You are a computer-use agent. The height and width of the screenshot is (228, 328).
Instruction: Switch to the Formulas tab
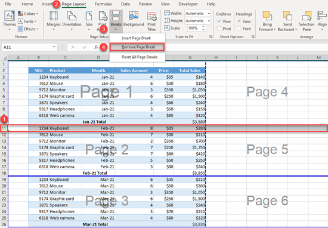pyautogui.click(x=103, y=4)
